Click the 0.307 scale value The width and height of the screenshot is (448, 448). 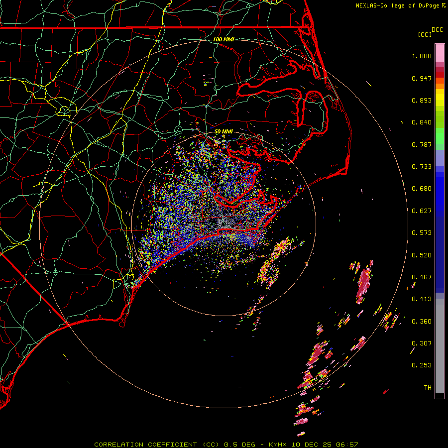[422, 343]
